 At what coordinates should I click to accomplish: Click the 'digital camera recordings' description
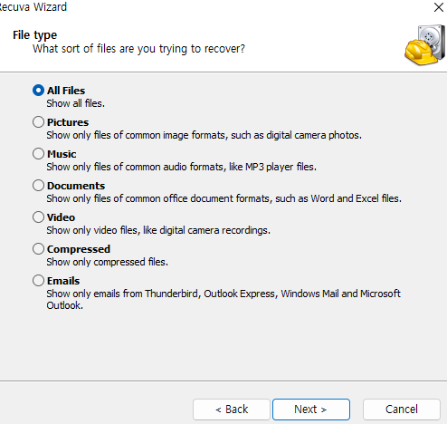(x=158, y=230)
